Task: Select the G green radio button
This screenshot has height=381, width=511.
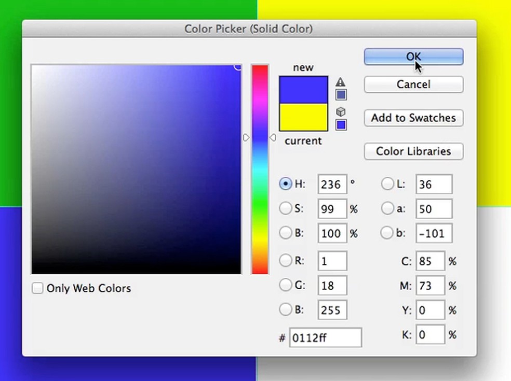Action: click(286, 285)
